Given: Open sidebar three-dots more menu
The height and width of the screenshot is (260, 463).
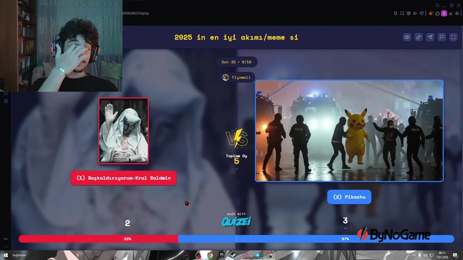Looking at the screenshot, I should 6,247.
